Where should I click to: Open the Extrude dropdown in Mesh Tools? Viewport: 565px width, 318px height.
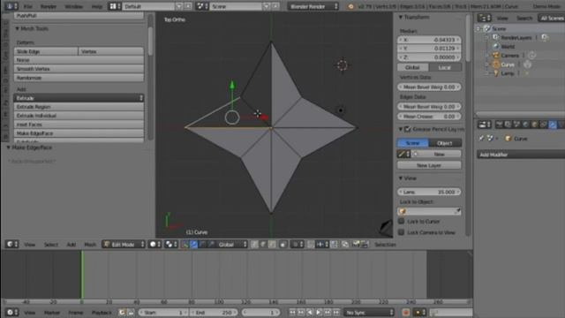coord(79,98)
